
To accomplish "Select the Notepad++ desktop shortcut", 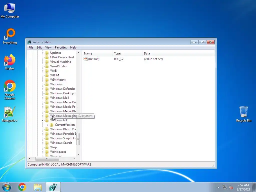I will coord(9,114).
